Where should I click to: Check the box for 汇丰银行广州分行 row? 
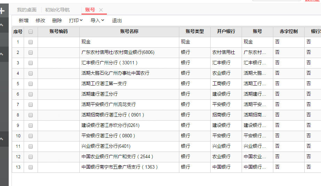[31, 63]
